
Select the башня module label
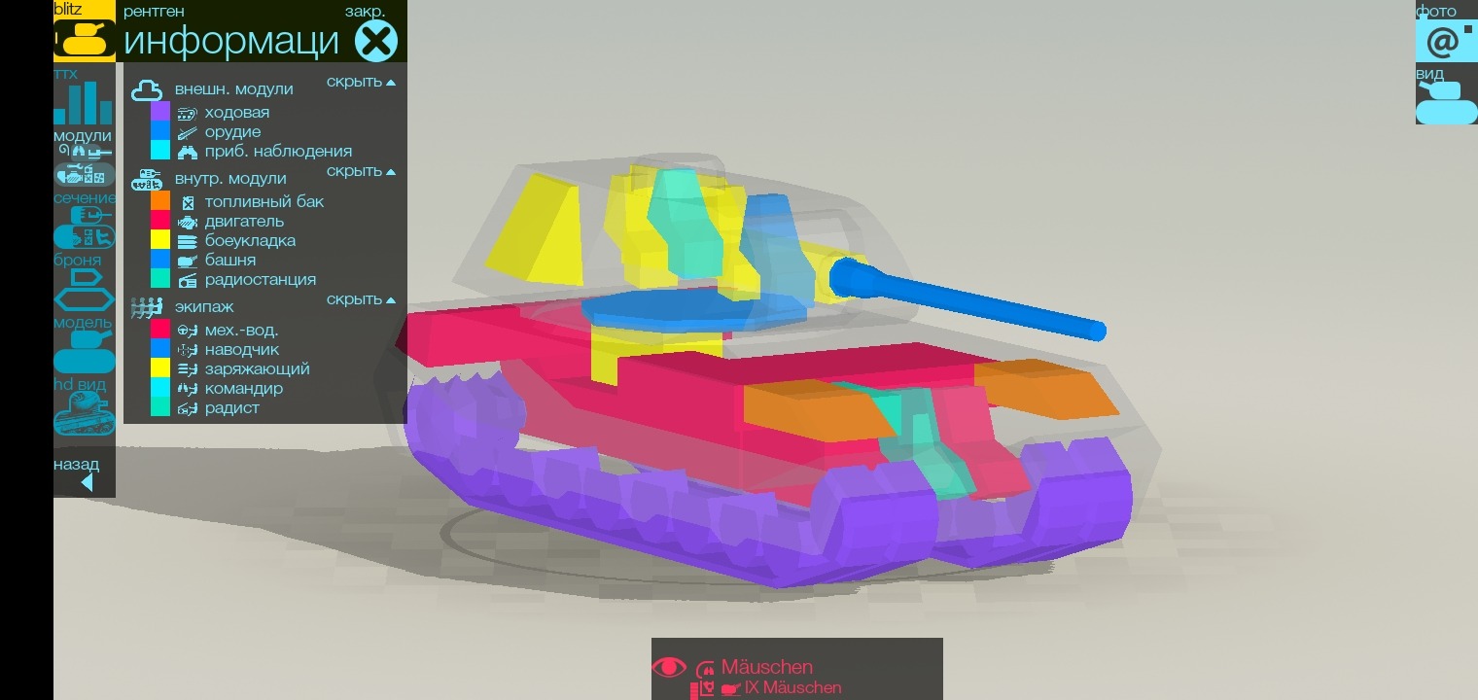coord(230,261)
